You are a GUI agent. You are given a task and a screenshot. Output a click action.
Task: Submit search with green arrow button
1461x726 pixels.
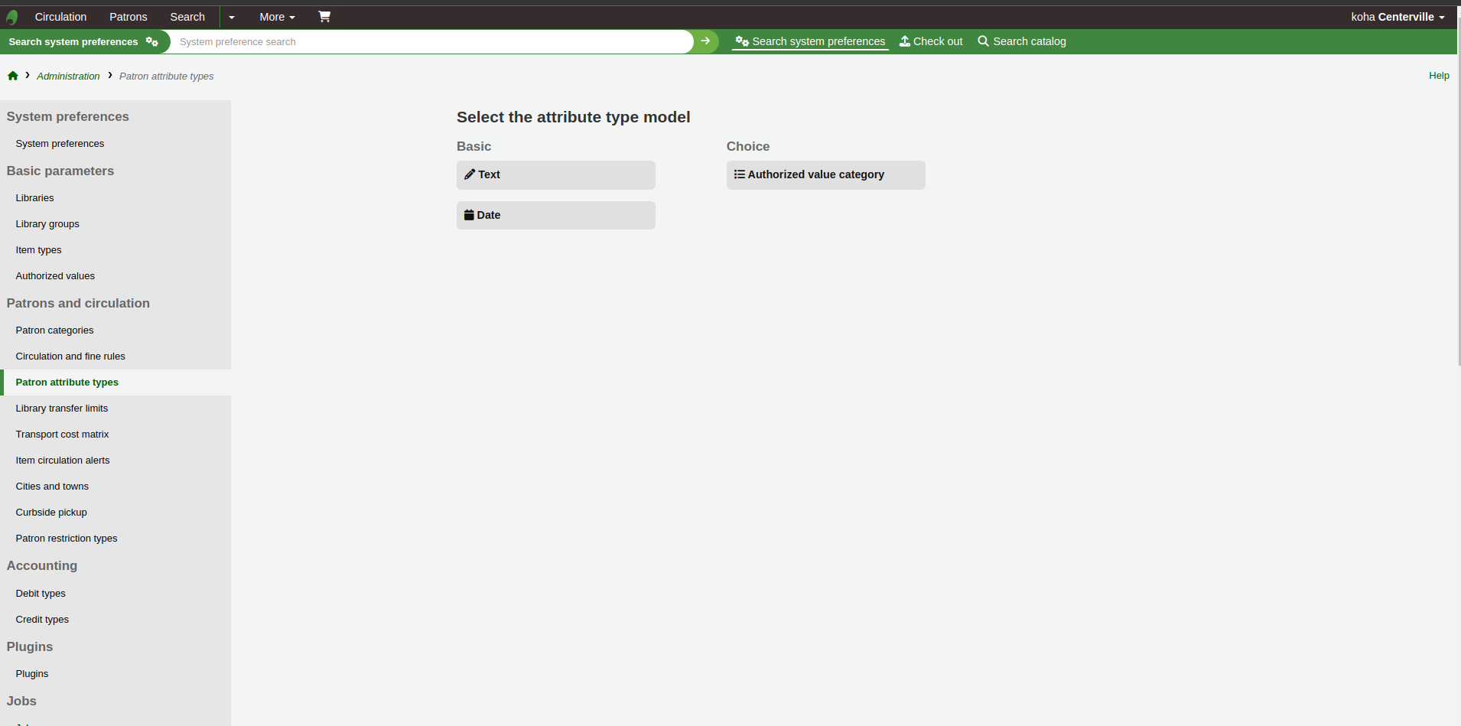pos(705,41)
